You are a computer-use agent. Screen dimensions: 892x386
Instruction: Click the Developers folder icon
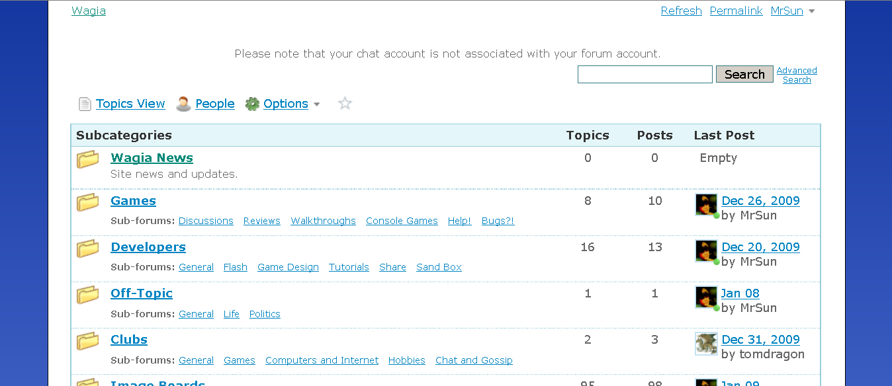tap(88, 249)
